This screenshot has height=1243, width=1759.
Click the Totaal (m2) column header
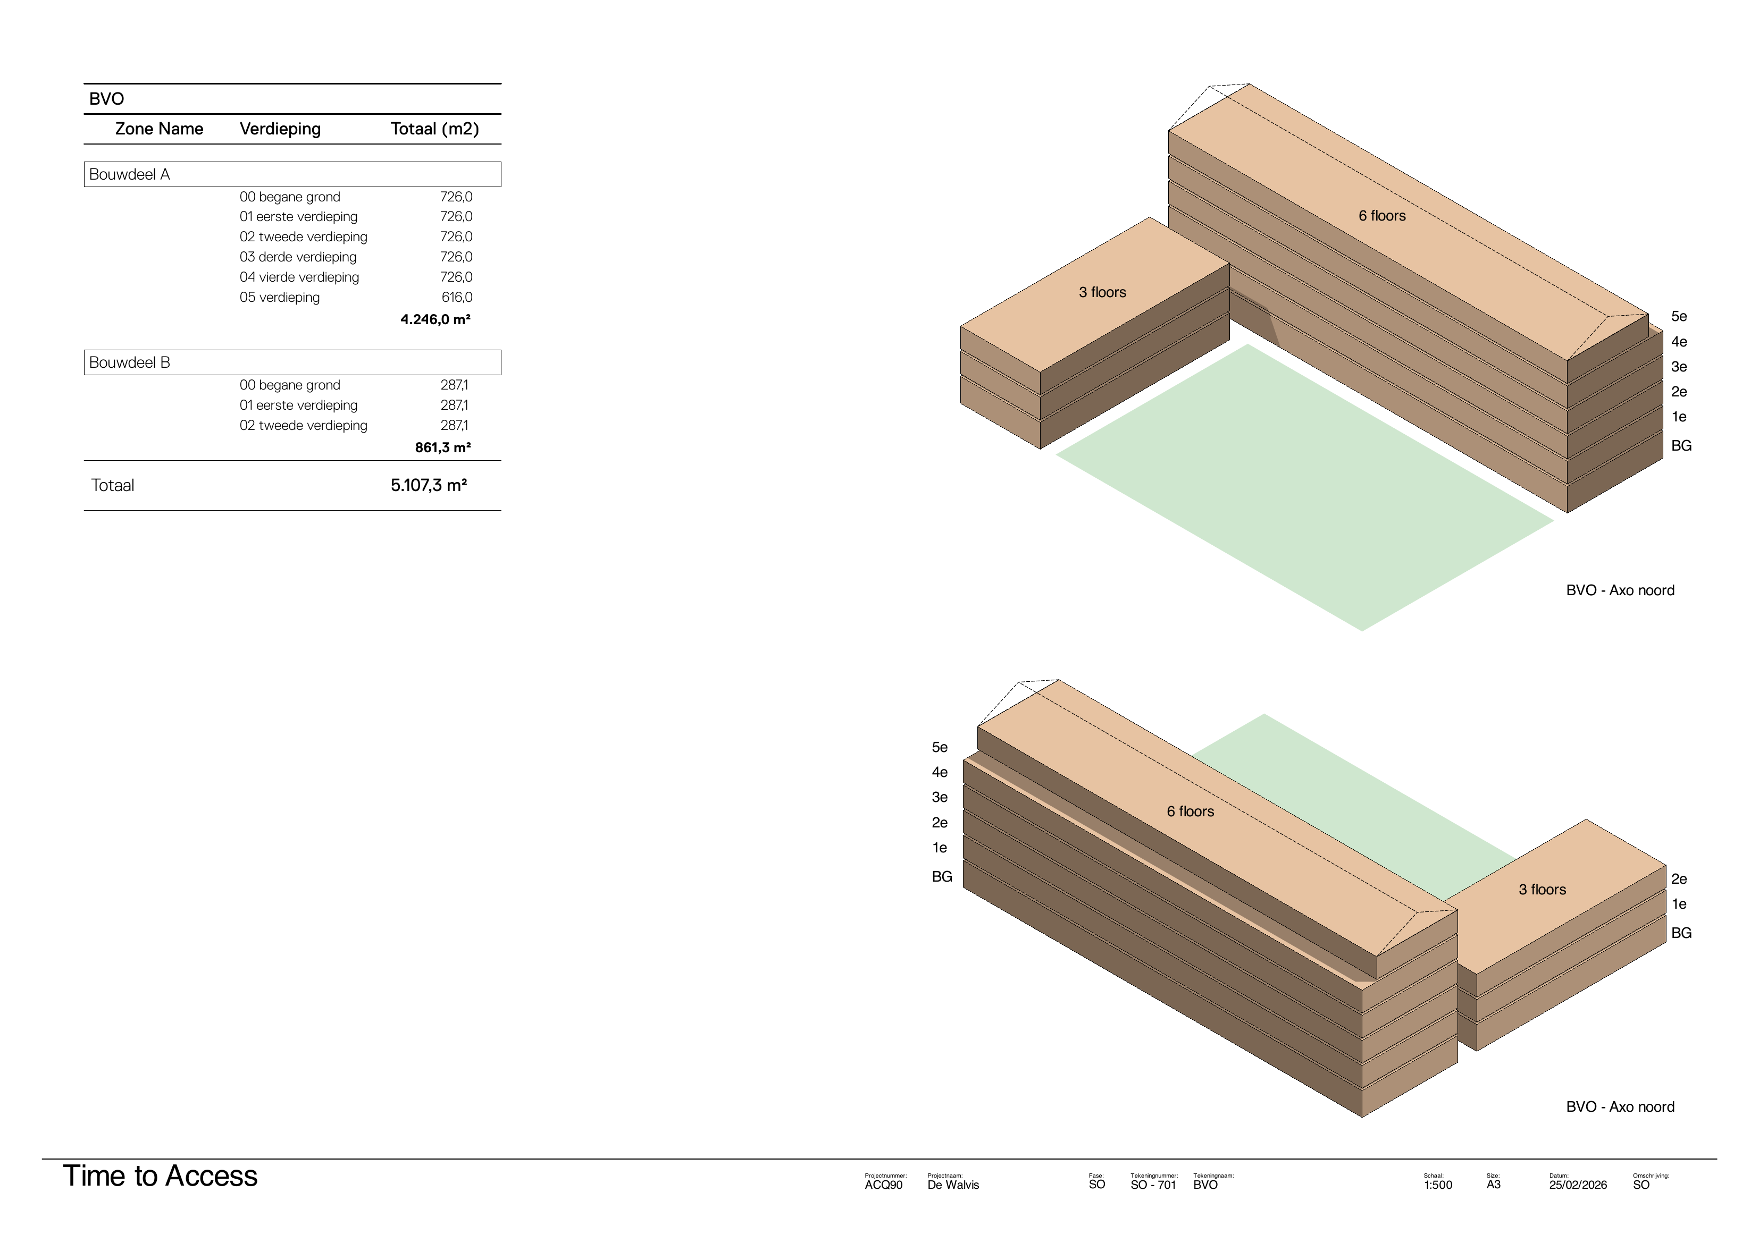tap(434, 129)
